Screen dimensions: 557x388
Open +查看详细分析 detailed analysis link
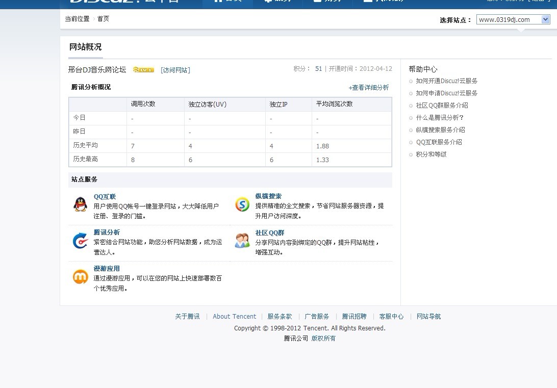pyautogui.click(x=369, y=88)
